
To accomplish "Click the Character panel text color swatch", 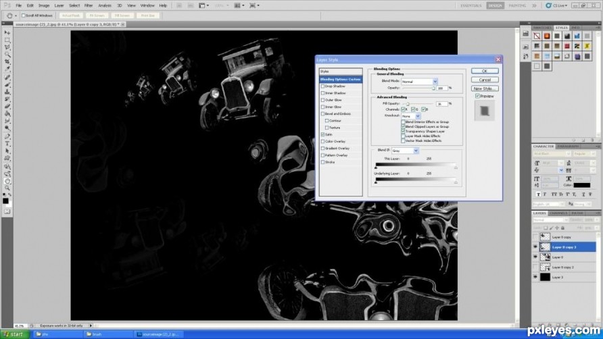I will coord(582,185).
